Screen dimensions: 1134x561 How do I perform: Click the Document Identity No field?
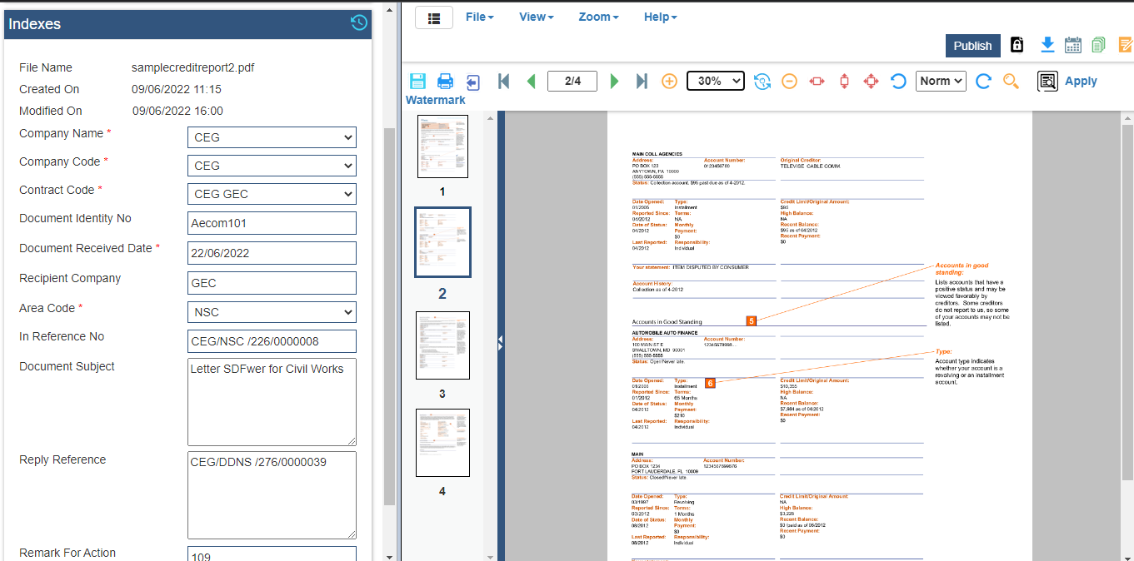(x=272, y=223)
